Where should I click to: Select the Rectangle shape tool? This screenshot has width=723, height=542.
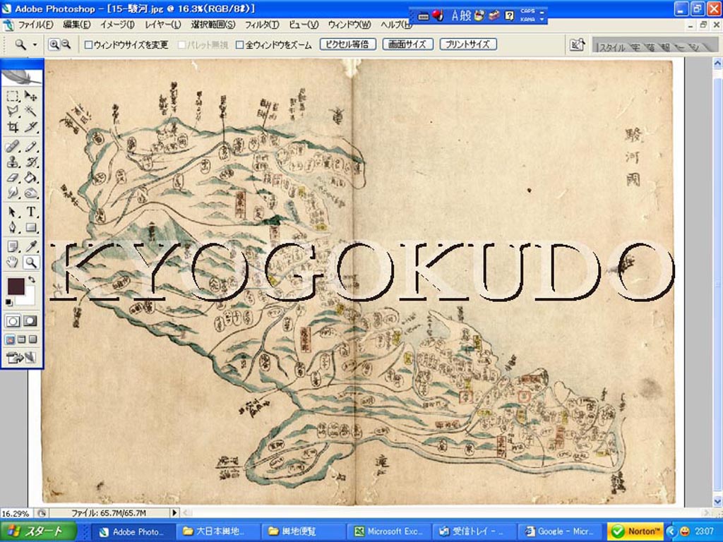(x=30, y=227)
